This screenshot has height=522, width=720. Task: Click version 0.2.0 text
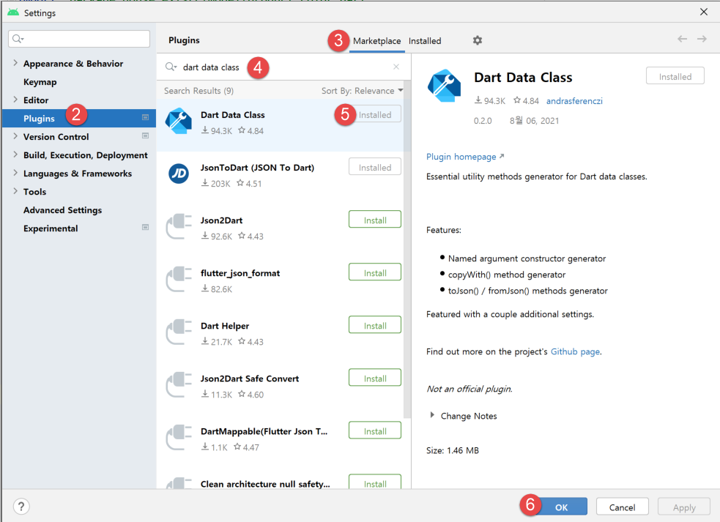coord(483,121)
